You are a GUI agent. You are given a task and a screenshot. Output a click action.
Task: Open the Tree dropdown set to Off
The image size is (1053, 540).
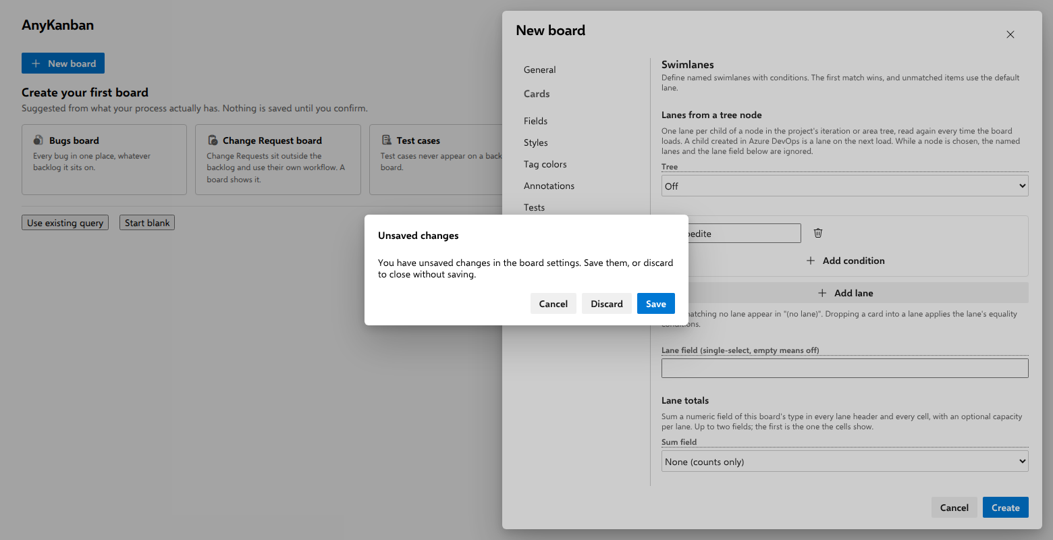[x=845, y=186]
